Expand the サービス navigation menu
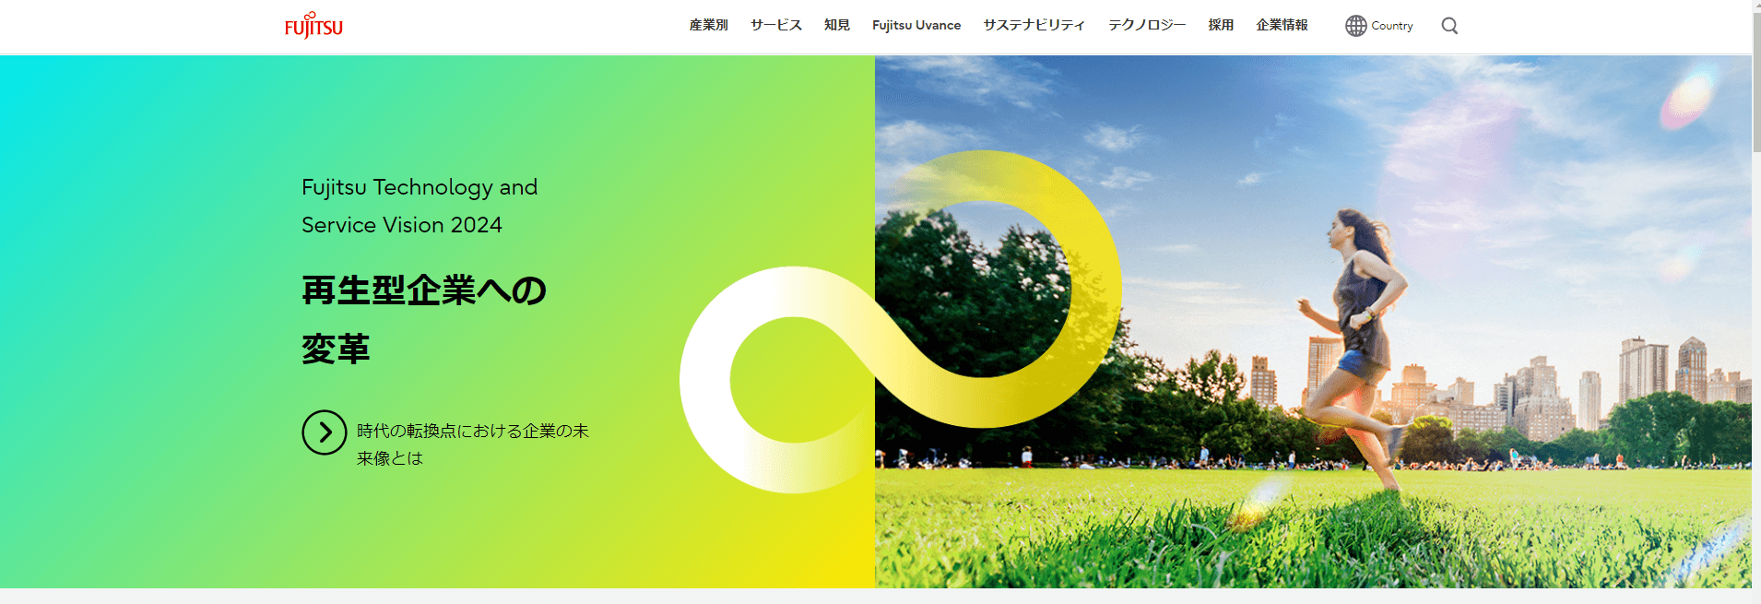 [x=775, y=26]
